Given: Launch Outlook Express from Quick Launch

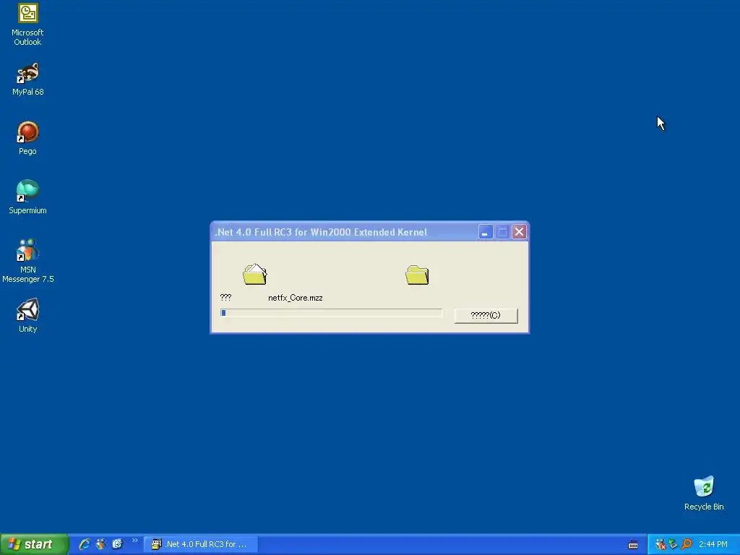Looking at the screenshot, I should click(x=117, y=544).
